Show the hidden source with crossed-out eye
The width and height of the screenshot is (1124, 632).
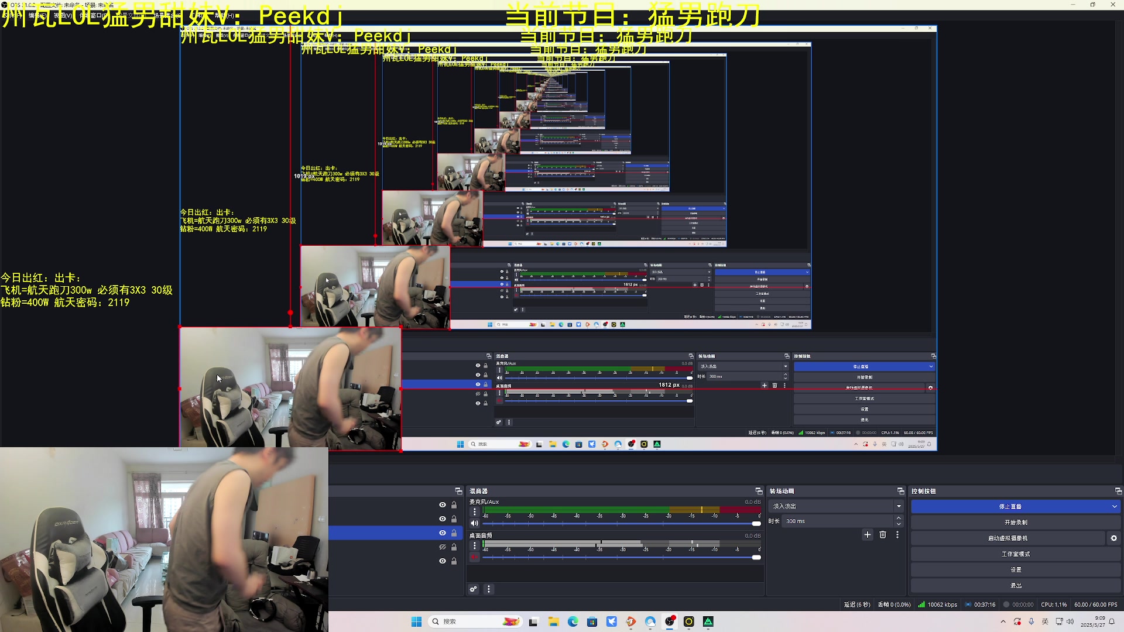click(x=443, y=547)
